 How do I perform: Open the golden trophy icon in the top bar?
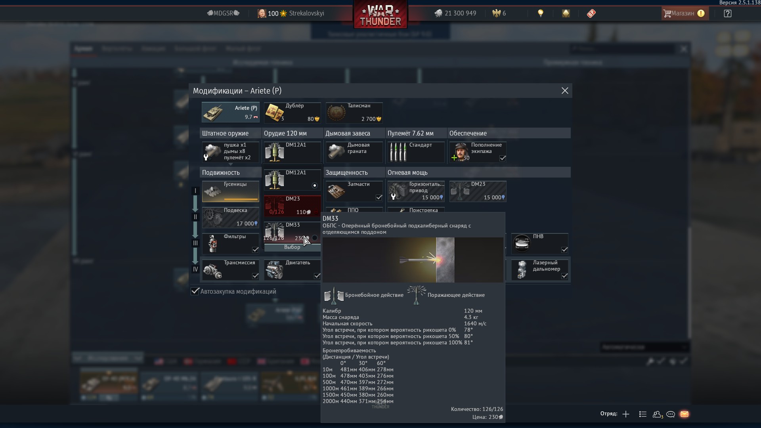[566, 13]
